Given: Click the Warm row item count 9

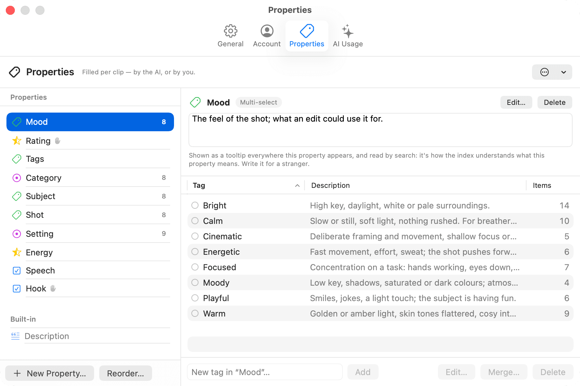Looking at the screenshot, I should 566,314.
